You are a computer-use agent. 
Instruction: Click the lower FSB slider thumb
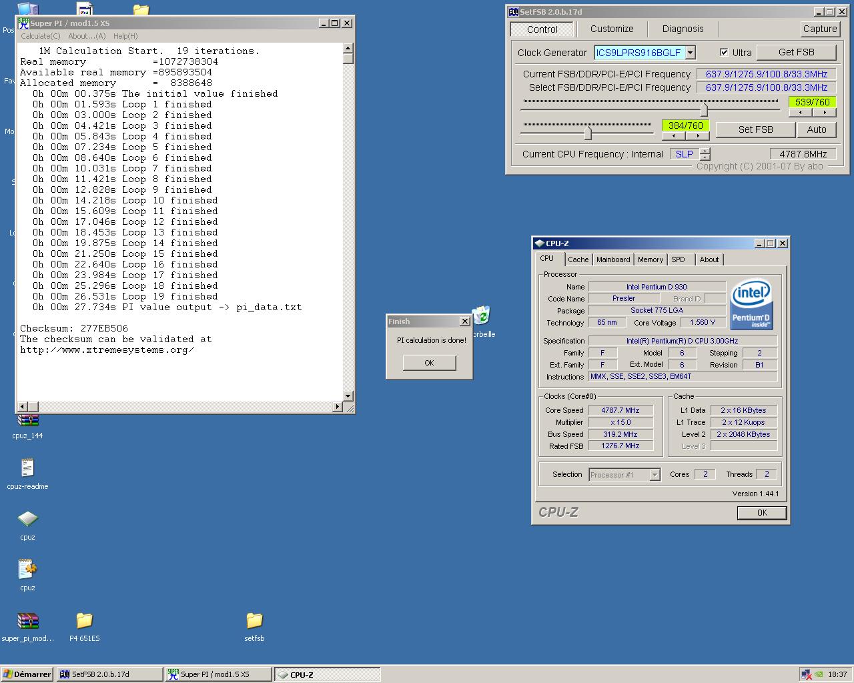[588, 132]
